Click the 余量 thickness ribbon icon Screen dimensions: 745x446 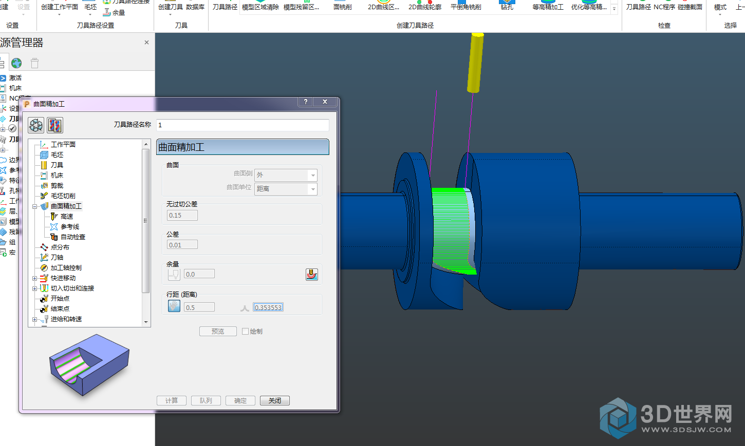tap(107, 12)
